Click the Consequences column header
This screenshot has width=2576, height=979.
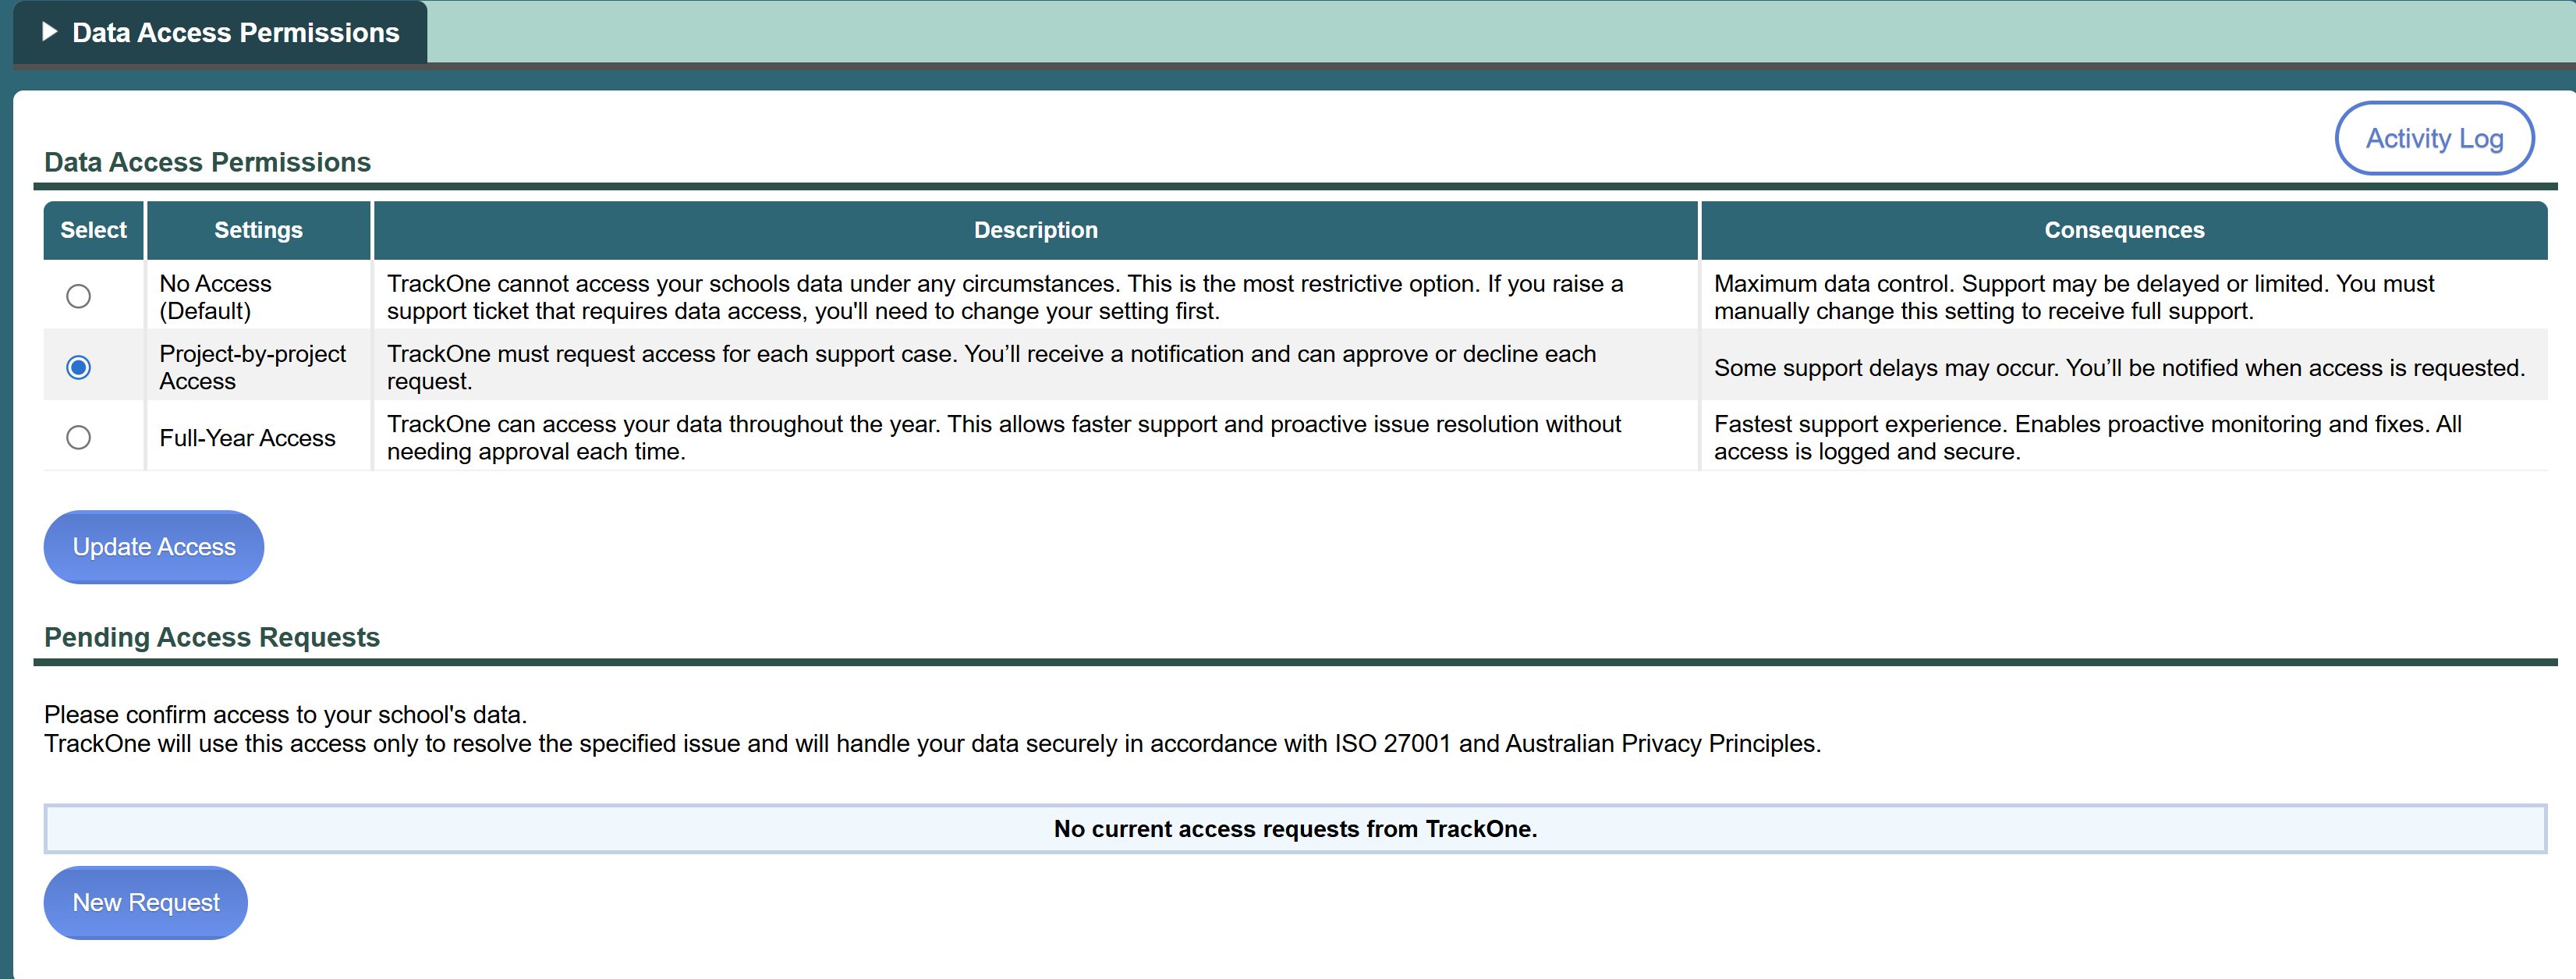pos(2123,230)
